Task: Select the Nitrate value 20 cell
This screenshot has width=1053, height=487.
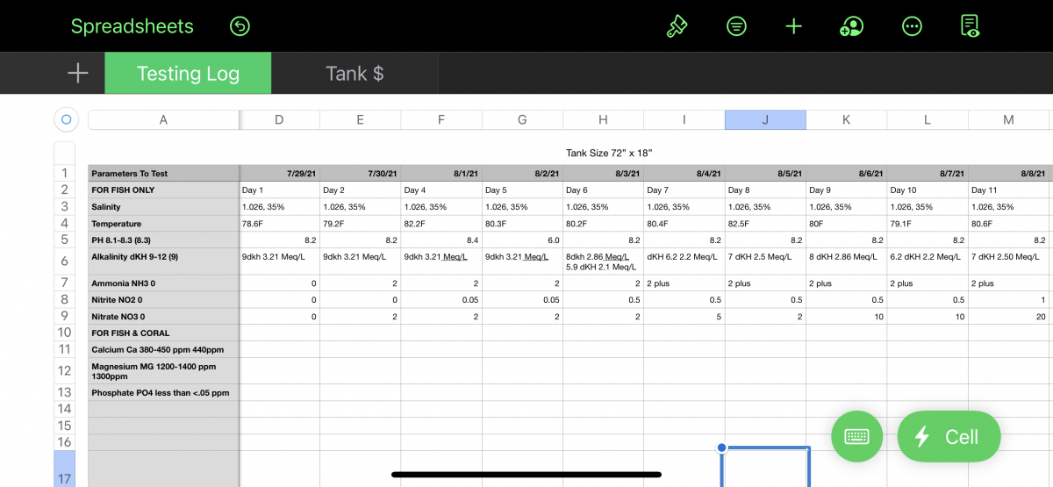Action: pyautogui.click(x=1007, y=317)
